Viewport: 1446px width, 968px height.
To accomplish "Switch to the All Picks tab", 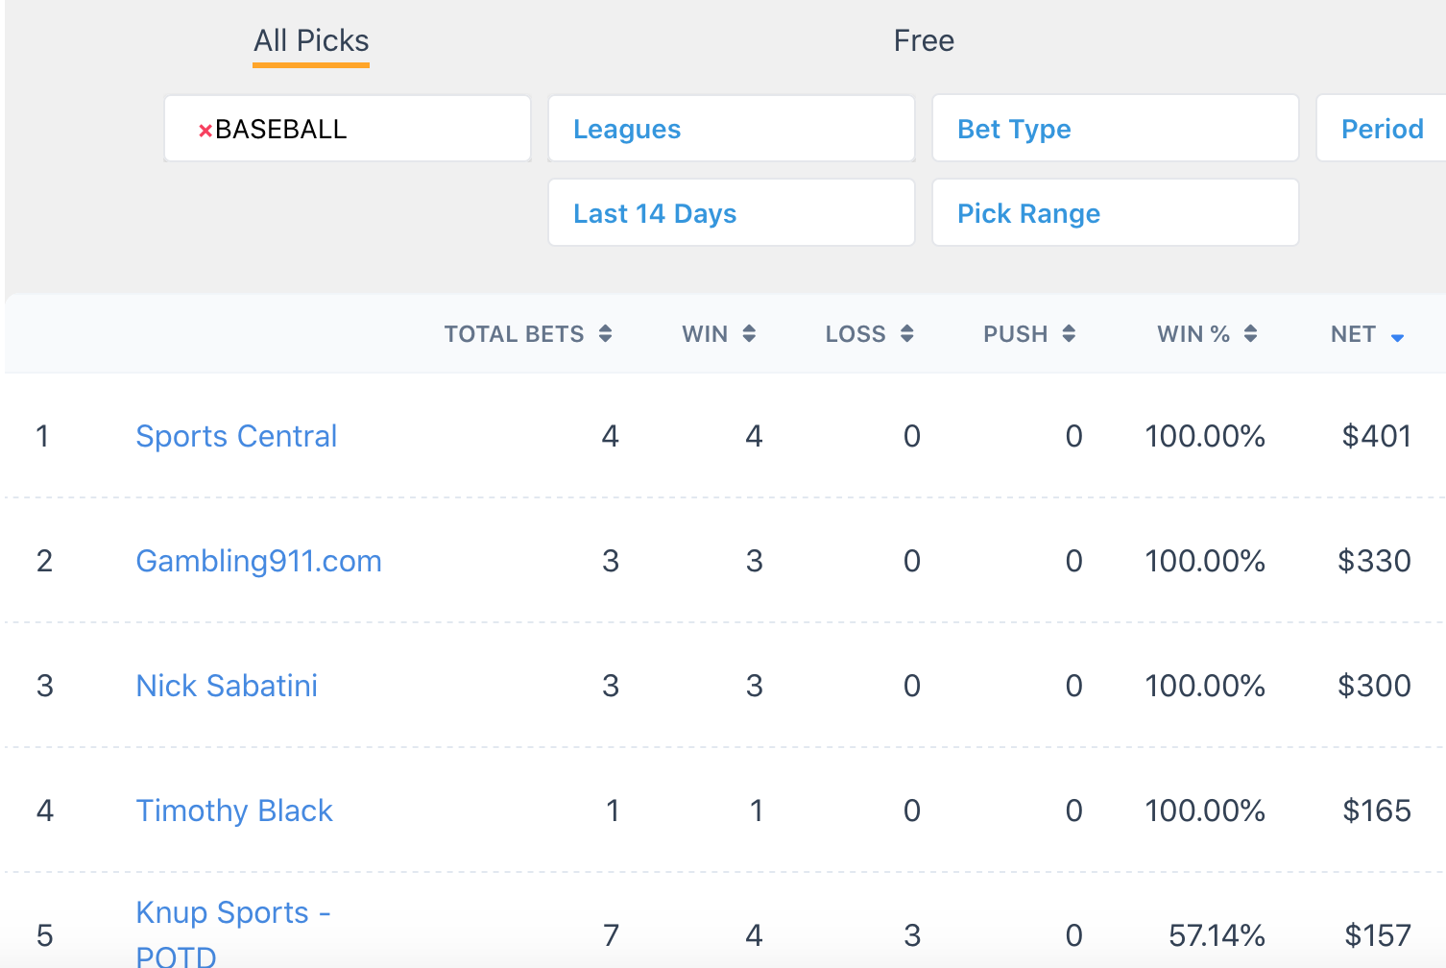I will tap(311, 41).
